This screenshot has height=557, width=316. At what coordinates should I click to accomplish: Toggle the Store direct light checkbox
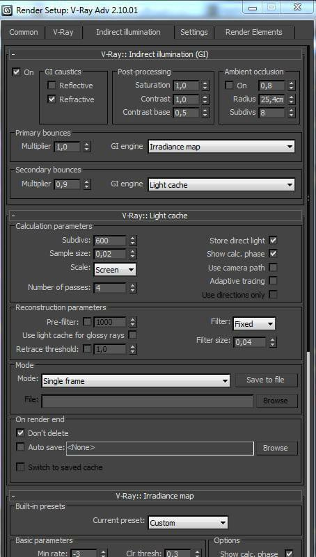[x=273, y=241]
